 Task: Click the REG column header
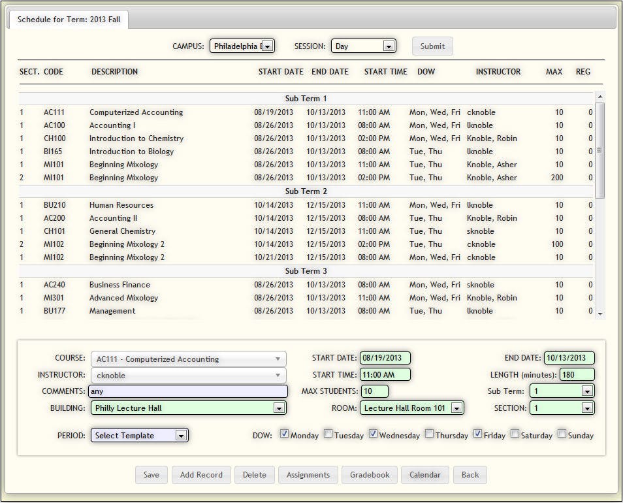tap(583, 72)
